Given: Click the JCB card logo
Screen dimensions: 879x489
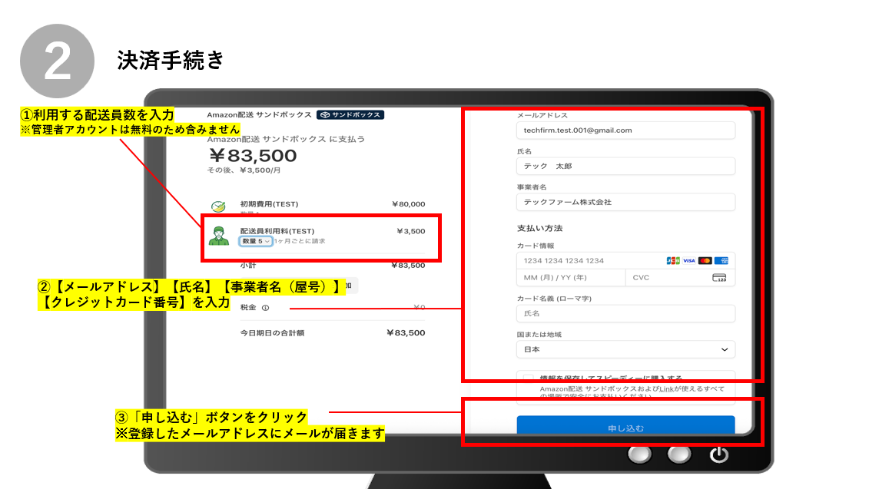Looking at the screenshot, I should (673, 261).
